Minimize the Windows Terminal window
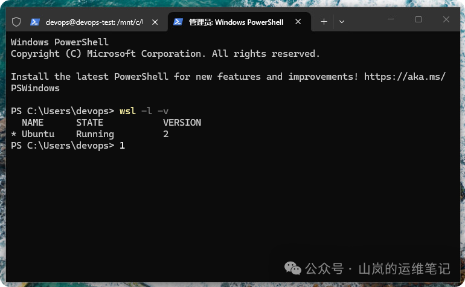 tap(391, 19)
